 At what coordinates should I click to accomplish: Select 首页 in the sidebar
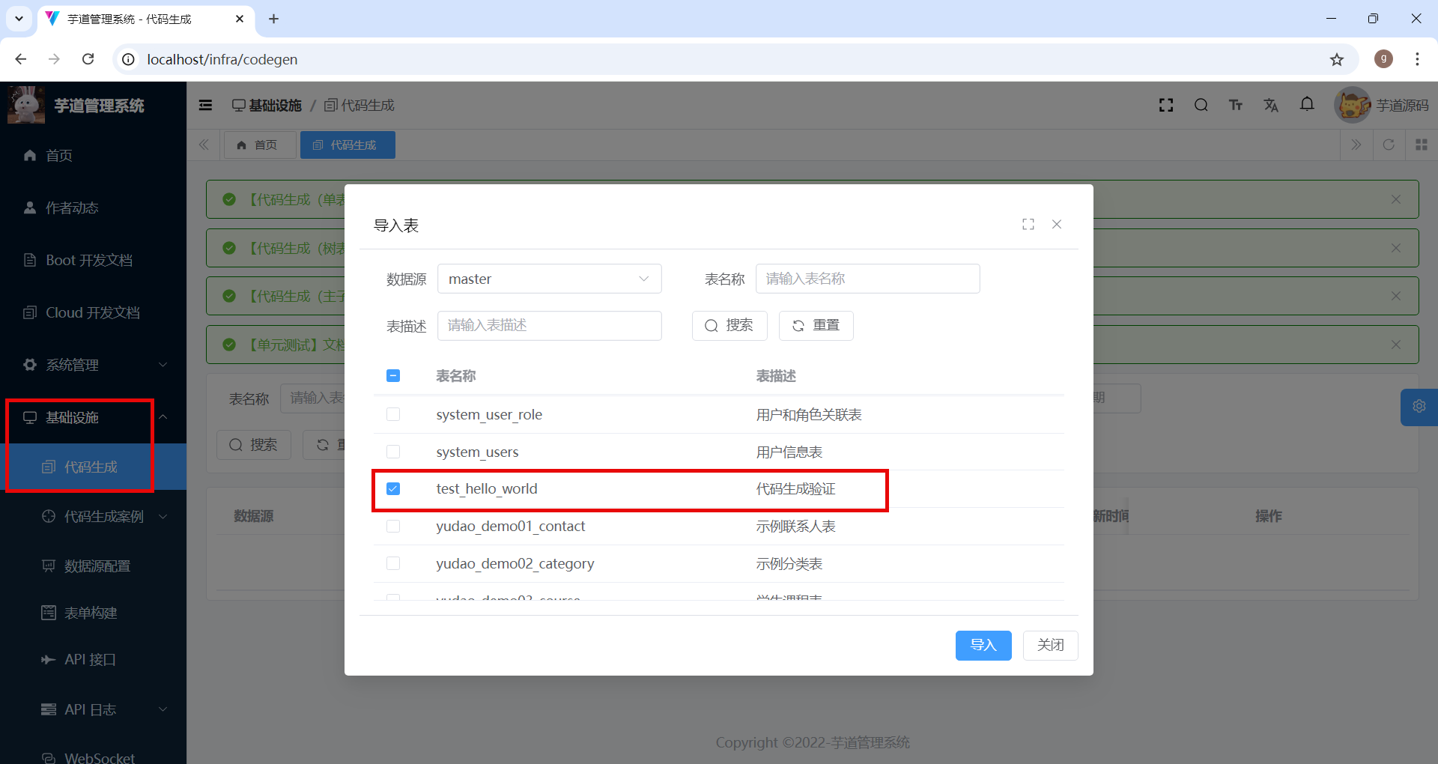[93, 155]
